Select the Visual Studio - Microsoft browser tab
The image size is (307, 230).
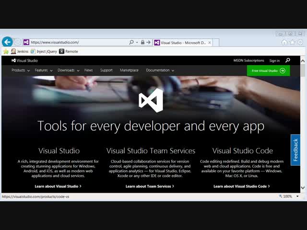[183, 43]
